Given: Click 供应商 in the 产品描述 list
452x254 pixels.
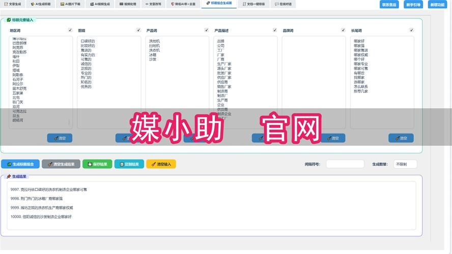Looking at the screenshot, I should tap(222, 82).
